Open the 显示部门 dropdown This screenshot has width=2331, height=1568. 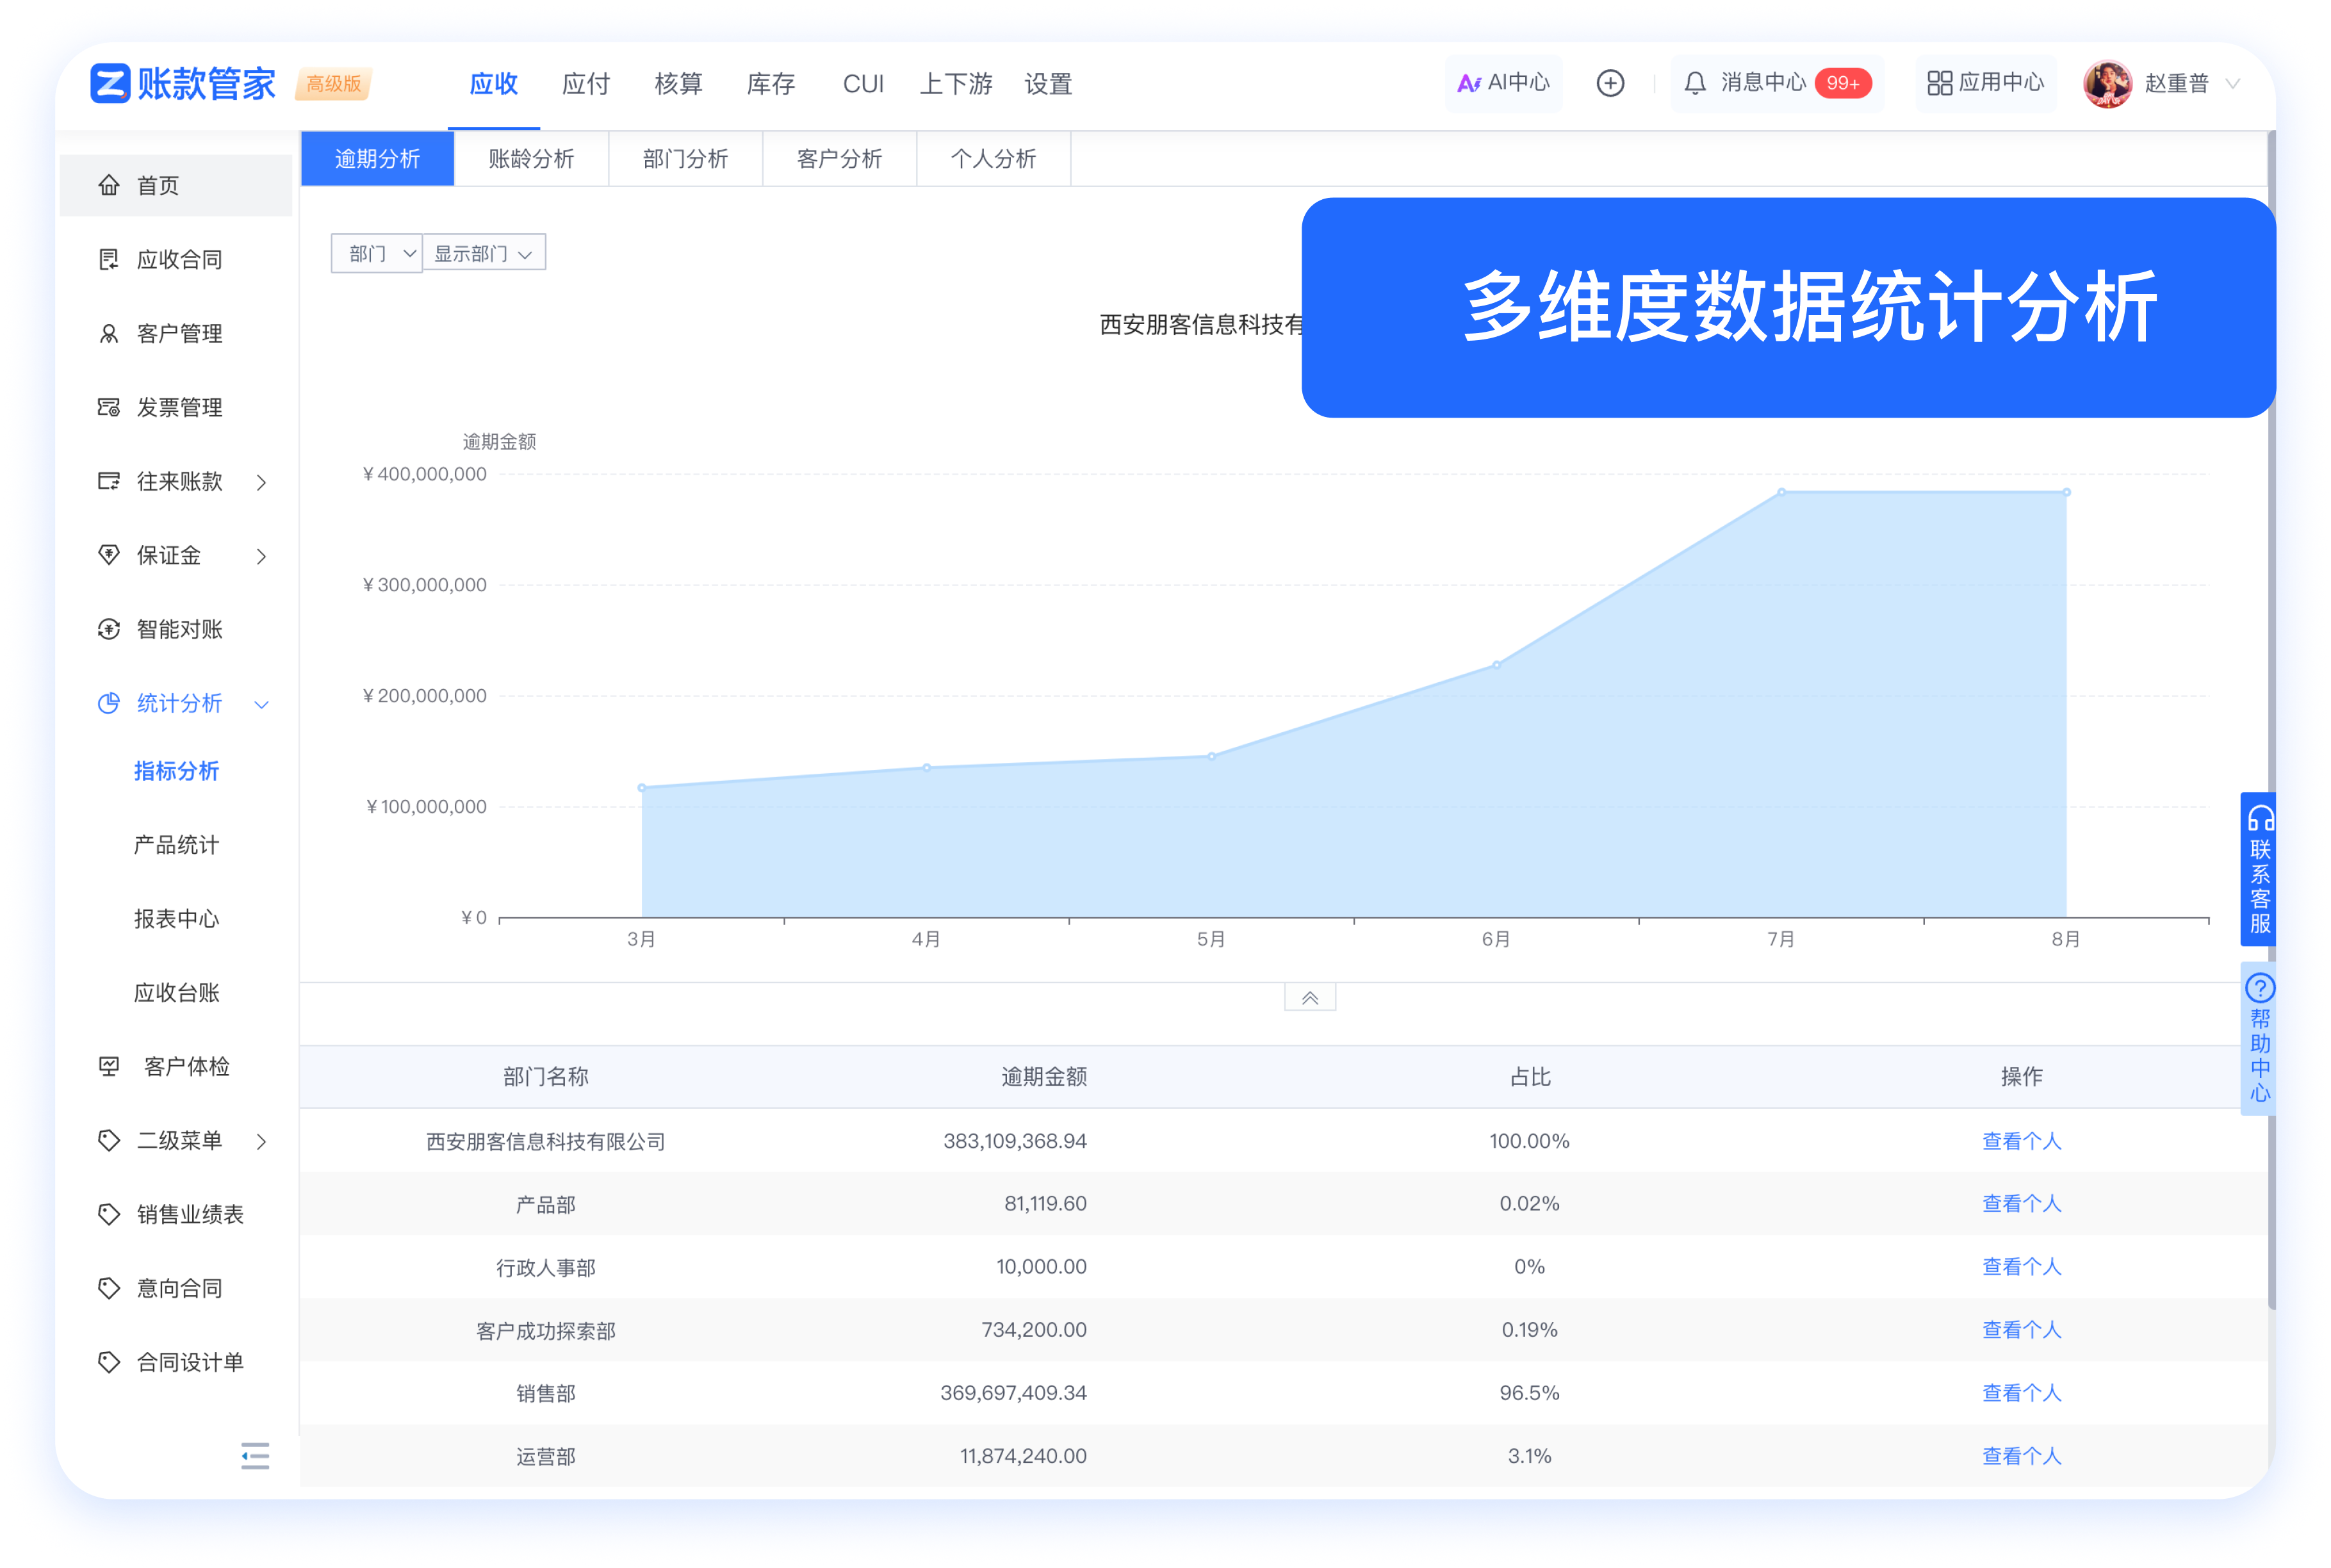pos(484,253)
